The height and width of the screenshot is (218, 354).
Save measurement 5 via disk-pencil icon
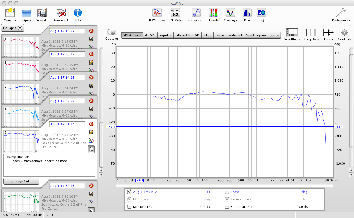(91, 132)
